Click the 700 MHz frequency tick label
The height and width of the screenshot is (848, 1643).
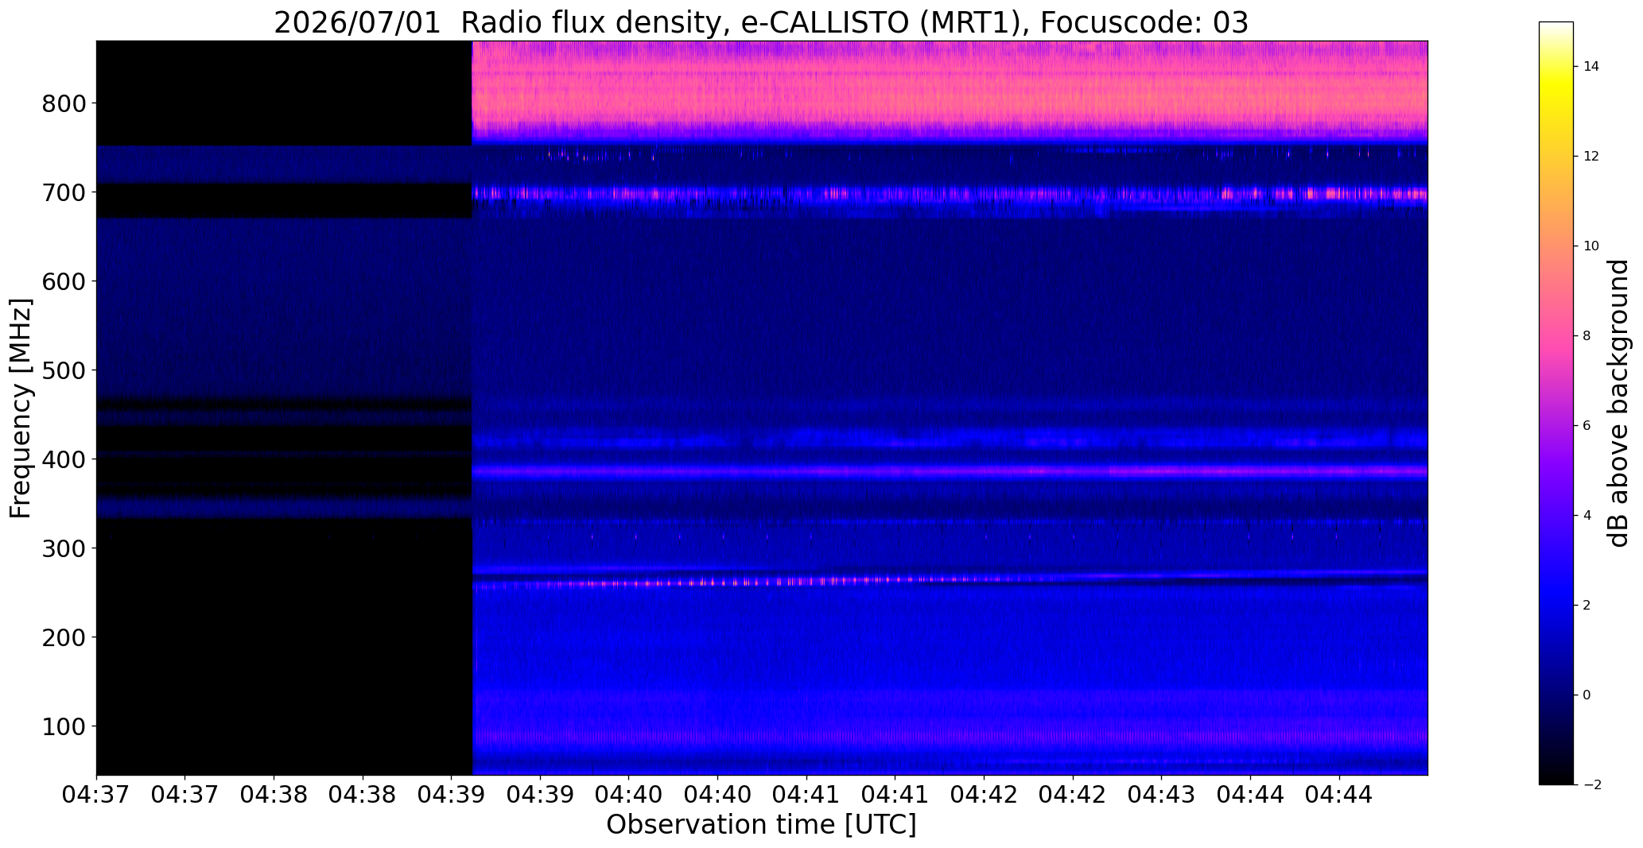pyautogui.click(x=64, y=192)
